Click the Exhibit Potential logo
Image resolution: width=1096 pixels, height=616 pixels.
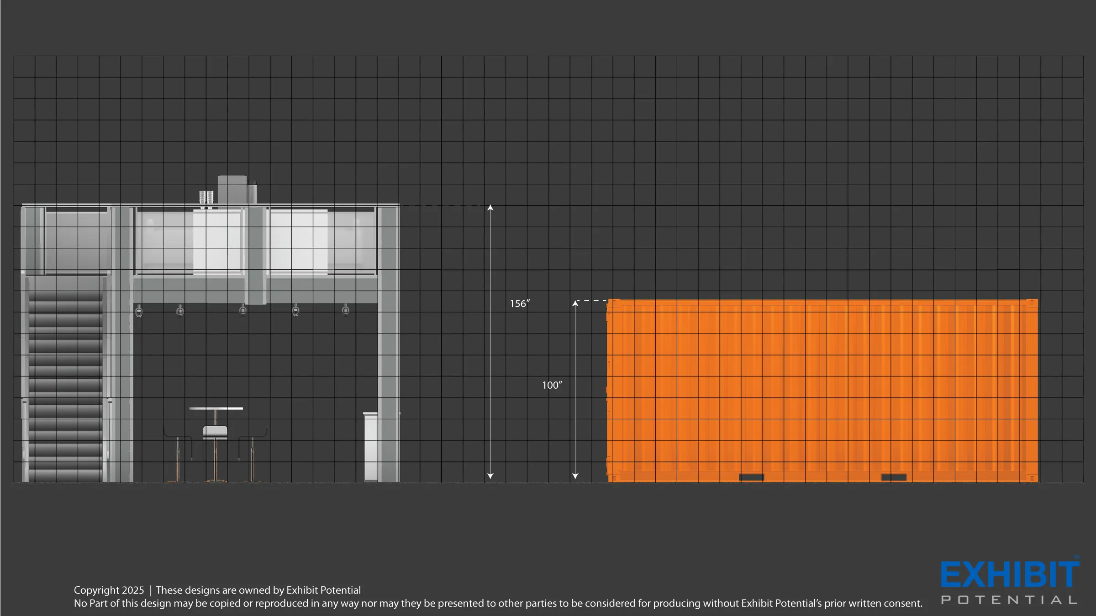click(1010, 581)
